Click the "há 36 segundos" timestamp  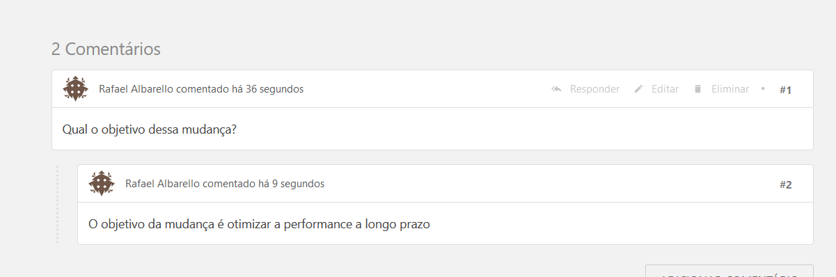268,89
